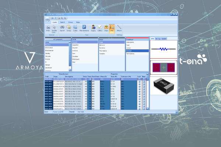Select the Lib Log side panel tab

point(158,39)
